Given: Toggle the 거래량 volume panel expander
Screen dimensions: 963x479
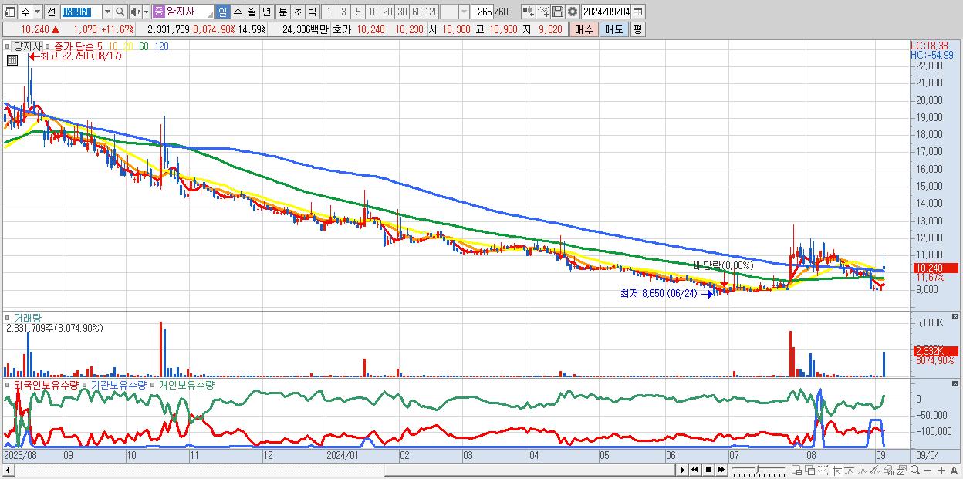Looking at the screenshot, I should [8, 317].
